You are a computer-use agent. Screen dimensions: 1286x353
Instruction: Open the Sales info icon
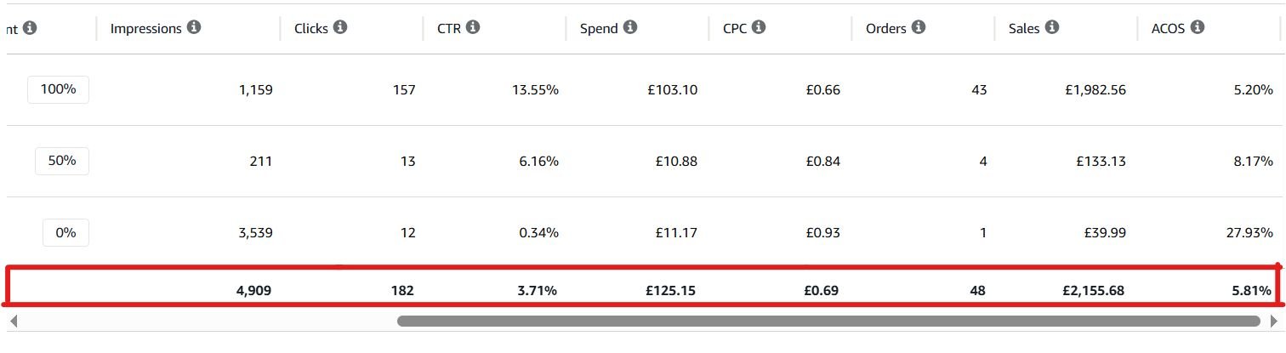coord(1052,28)
